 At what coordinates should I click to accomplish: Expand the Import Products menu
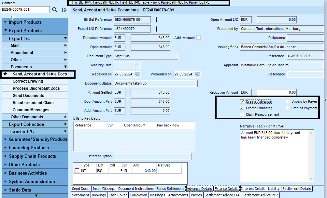35,22
